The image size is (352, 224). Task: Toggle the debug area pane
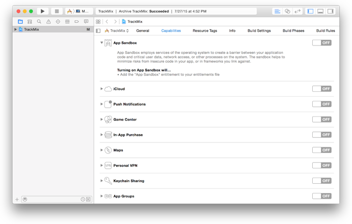point(320,11)
